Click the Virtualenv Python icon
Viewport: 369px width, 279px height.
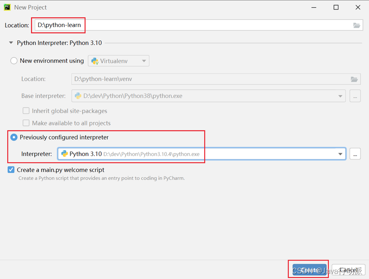coord(95,61)
